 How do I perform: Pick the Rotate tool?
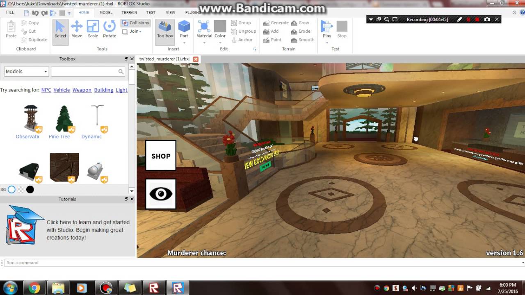click(110, 29)
